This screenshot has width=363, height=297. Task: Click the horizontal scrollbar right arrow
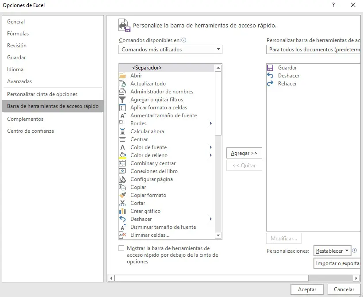click(356, 278)
